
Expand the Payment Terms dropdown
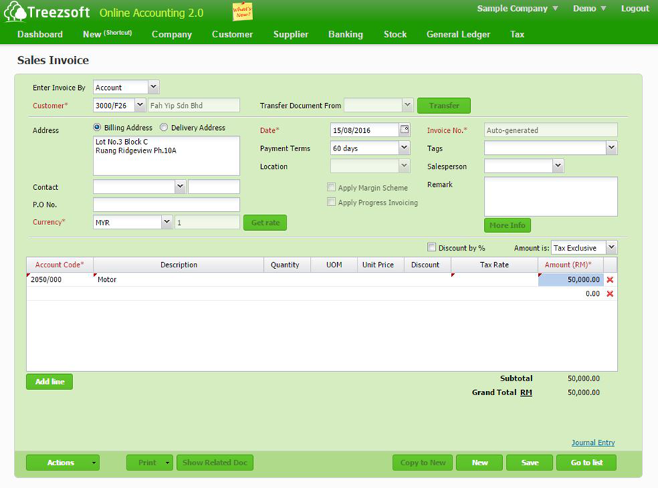click(404, 148)
